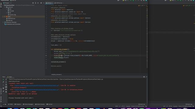
Task: Toggle soft-wrap in the Run console toolbar
Action: click(6, 84)
